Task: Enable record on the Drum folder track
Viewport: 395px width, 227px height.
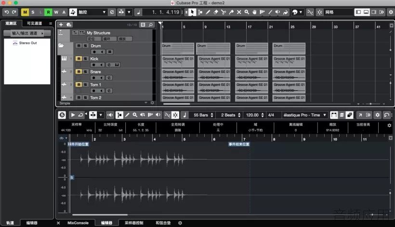Action: [94, 52]
